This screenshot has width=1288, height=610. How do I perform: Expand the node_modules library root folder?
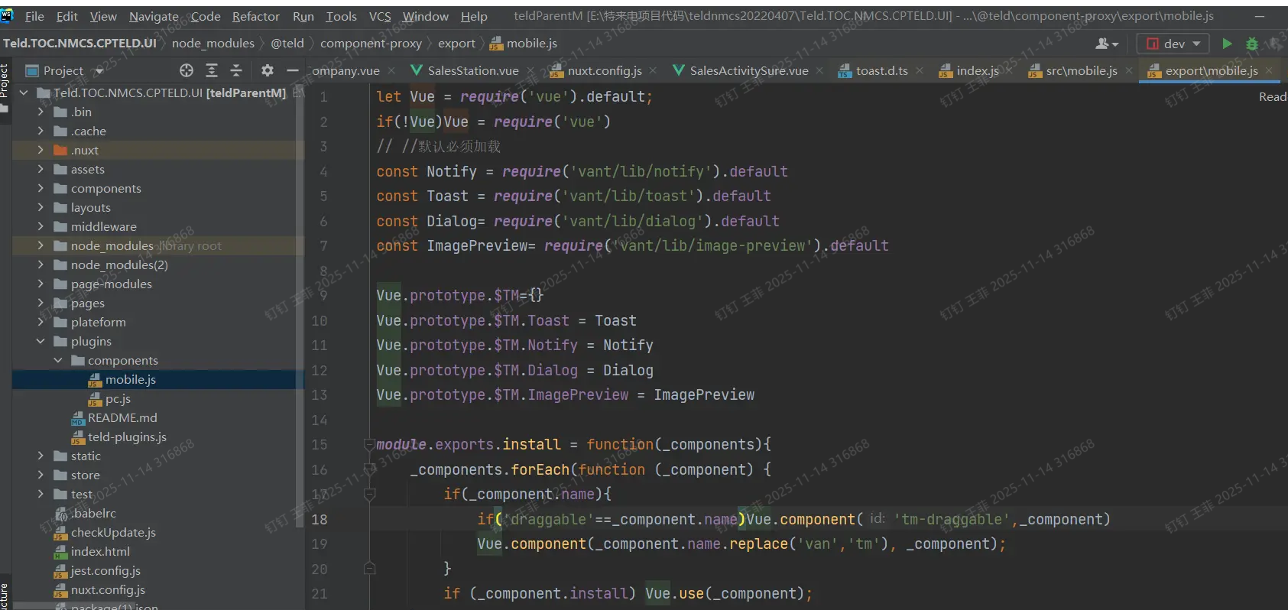(41, 245)
